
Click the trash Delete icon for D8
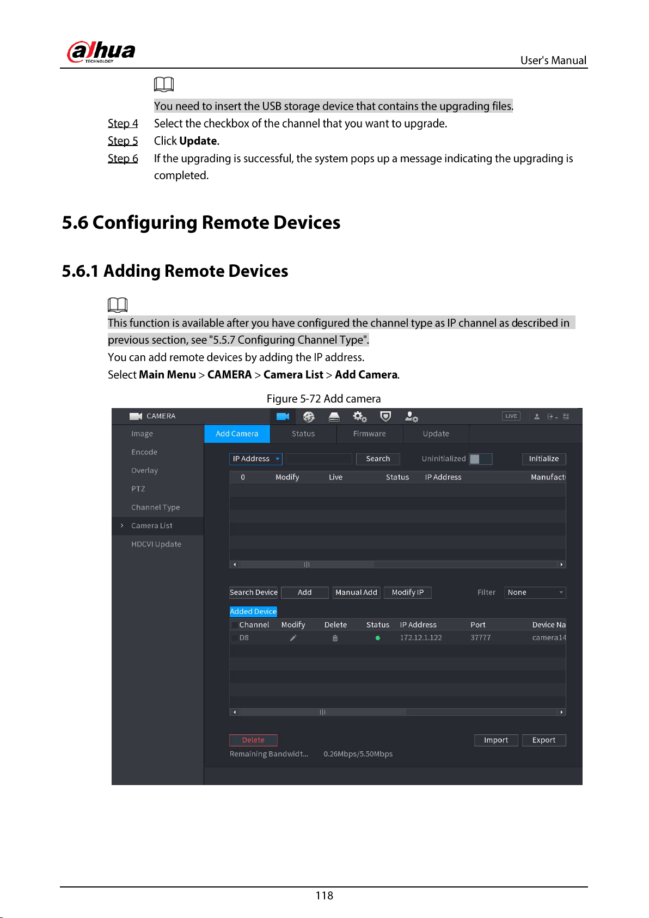click(335, 638)
